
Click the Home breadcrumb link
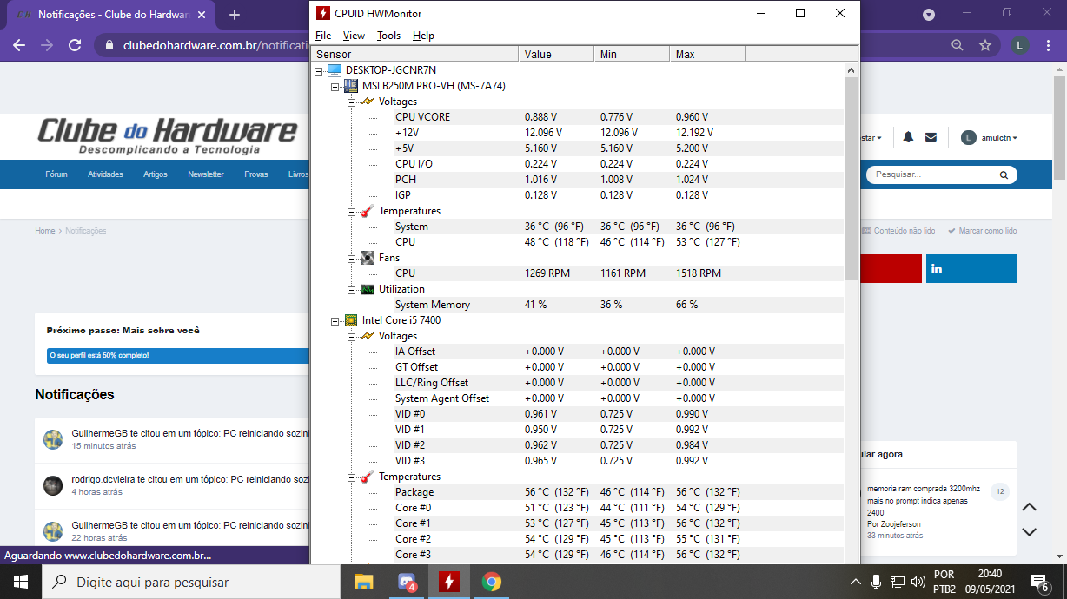point(45,231)
